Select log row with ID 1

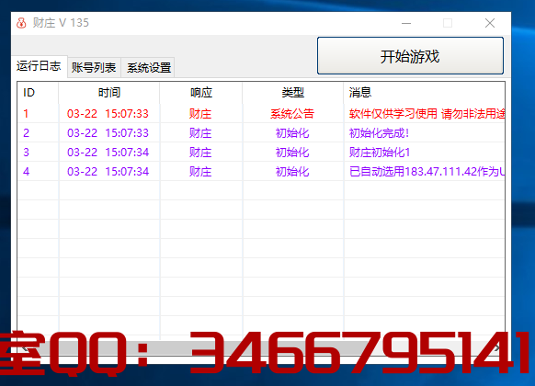pyautogui.click(x=261, y=114)
